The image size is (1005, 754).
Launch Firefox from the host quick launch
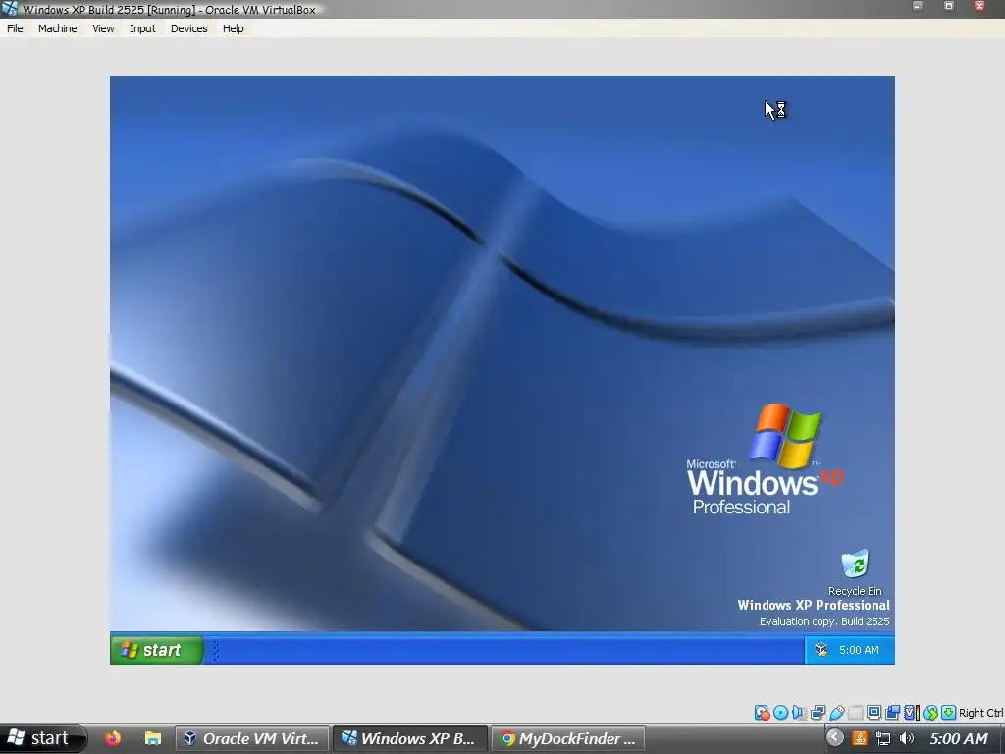click(x=112, y=738)
